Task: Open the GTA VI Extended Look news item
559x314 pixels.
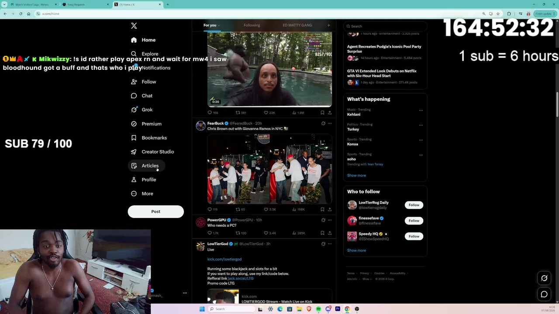Action: [385, 76]
